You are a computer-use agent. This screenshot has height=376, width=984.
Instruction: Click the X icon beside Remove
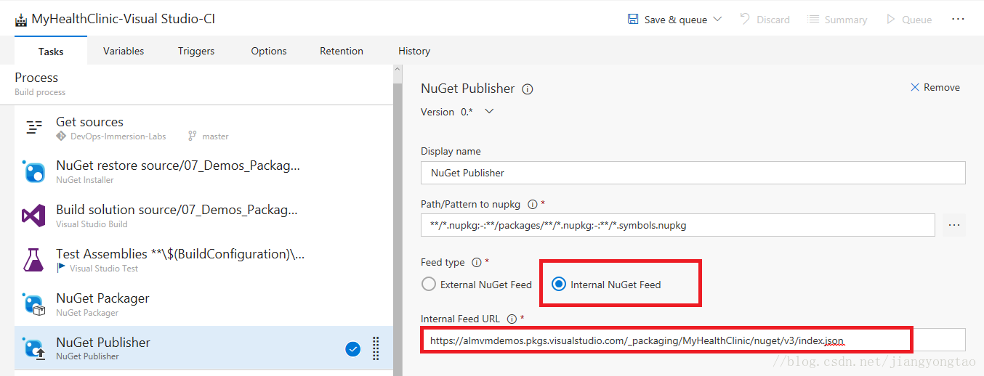[915, 87]
